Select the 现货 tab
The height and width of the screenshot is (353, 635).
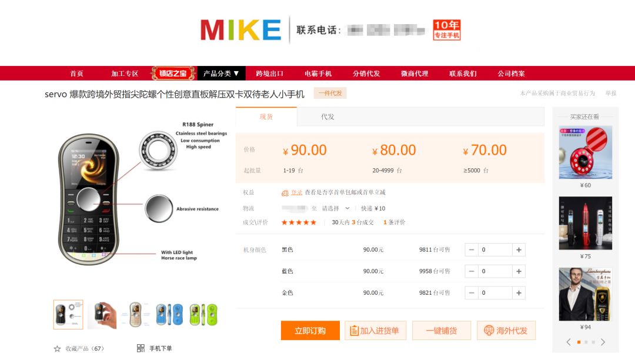tap(266, 116)
